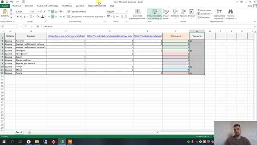Toggle italic К formatting
Viewport: 257px width, 145px height.
pos(21,17)
